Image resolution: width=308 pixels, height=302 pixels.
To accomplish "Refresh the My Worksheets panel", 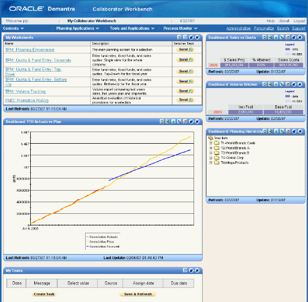I will pos(179,37).
